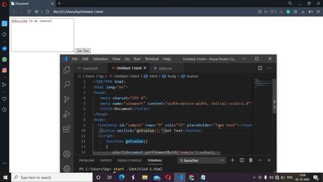Viewport: 323px width, 182px height.
Task: Click inside the sample textarea in browser
Action: [x=42, y=35]
